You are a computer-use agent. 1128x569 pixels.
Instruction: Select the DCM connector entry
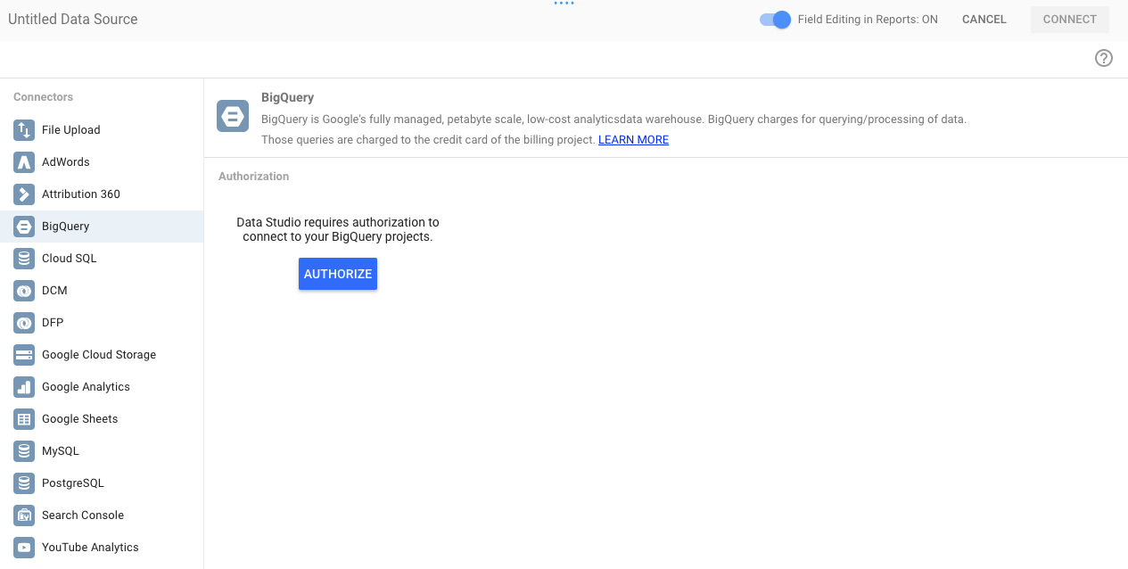[54, 291]
